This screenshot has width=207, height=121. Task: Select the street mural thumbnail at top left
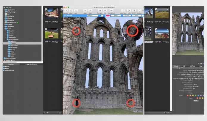(52, 13)
